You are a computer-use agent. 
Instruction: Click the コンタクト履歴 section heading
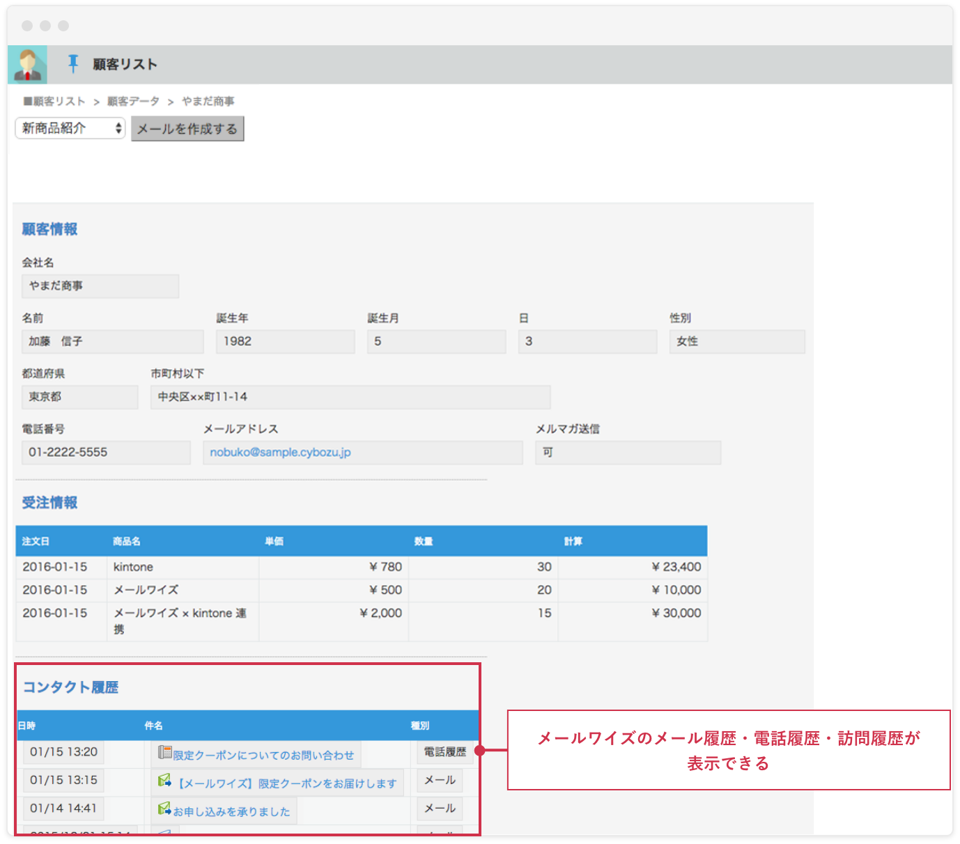coord(71,687)
